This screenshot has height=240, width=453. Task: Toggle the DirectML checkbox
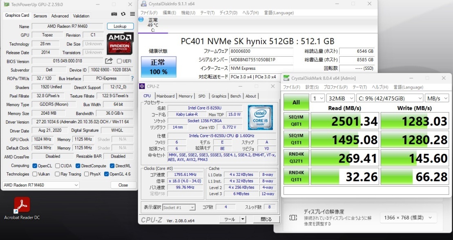point(112,166)
